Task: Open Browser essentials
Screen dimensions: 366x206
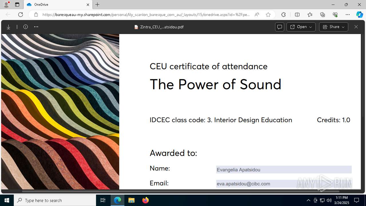Action: pyautogui.click(x=335, y=15)
